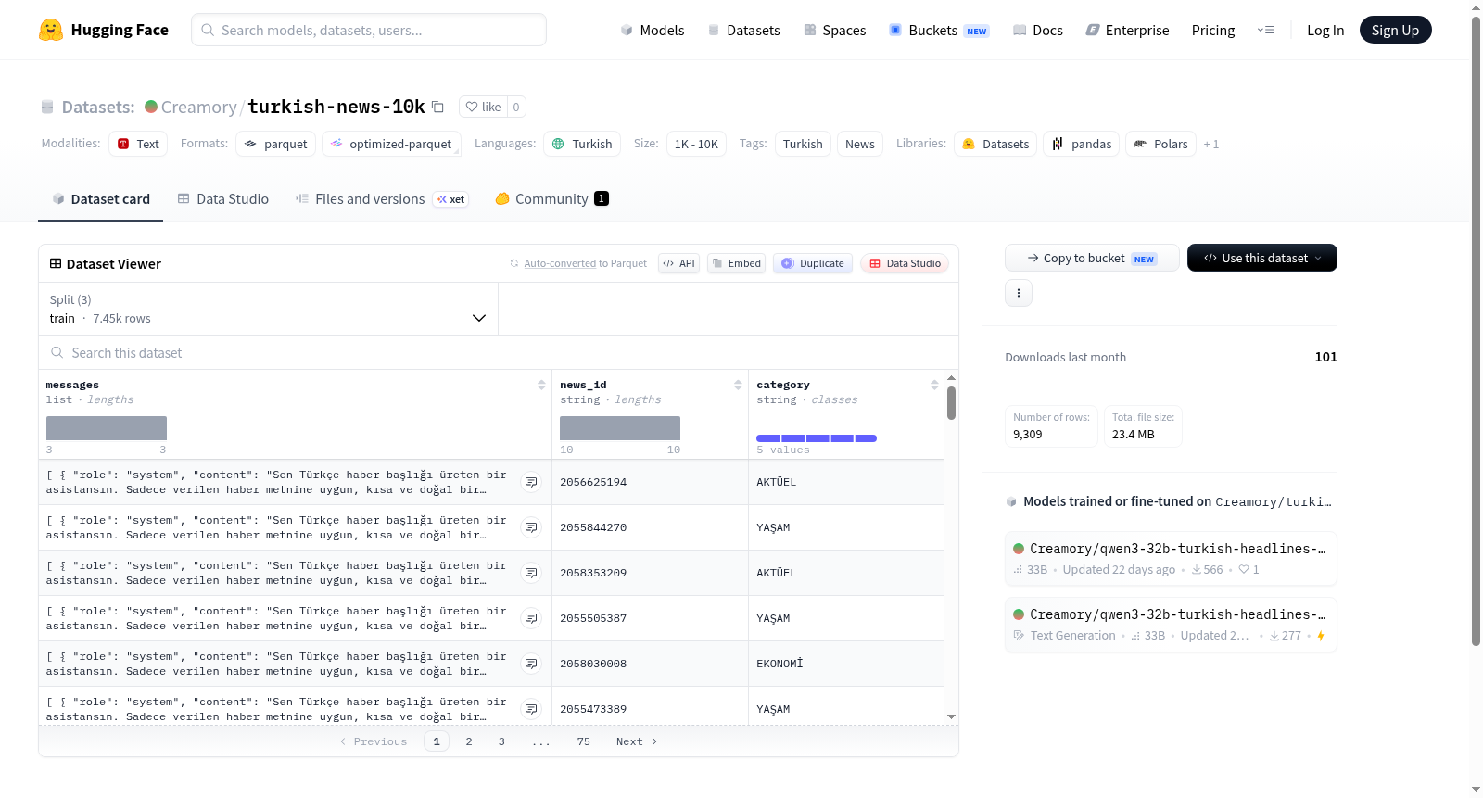
Task: Open Data Studio from the viewer header
Action: tap(905, 263)
